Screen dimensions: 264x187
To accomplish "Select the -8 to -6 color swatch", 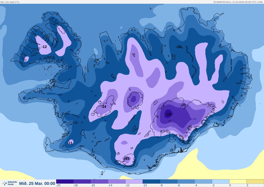I will click(x=168, y=181).
